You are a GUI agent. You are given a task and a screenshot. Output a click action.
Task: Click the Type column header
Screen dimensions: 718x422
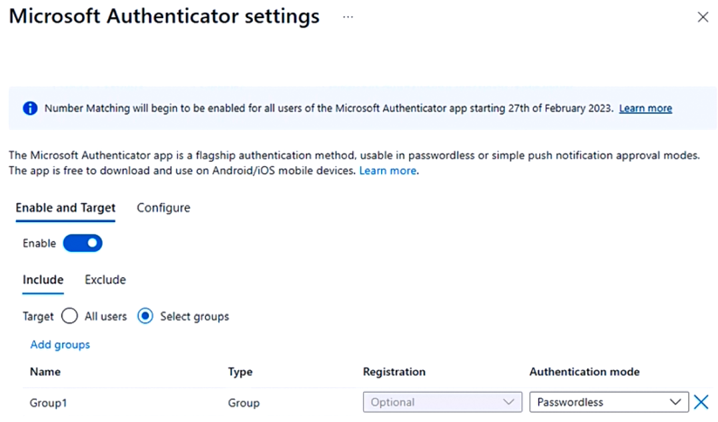coord(240,372)
